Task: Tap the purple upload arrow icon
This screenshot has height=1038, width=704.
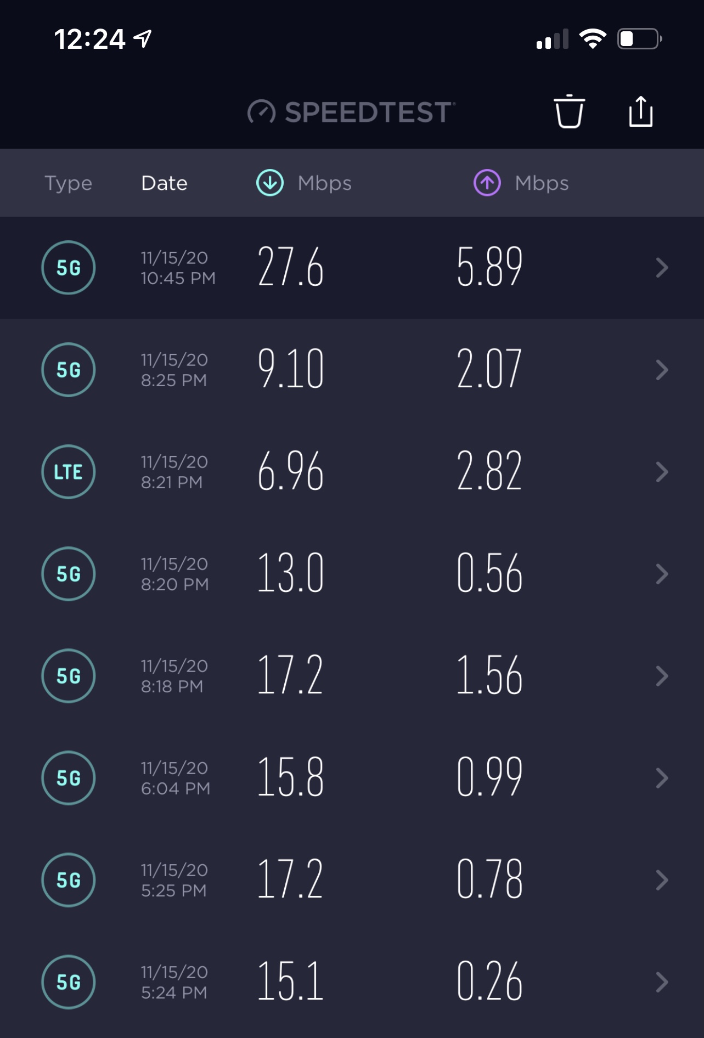Action: pyautogui.click(x=487, y=183)
